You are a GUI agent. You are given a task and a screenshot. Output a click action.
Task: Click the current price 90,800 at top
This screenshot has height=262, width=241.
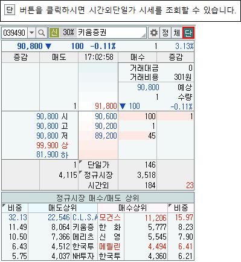(30, 46)
